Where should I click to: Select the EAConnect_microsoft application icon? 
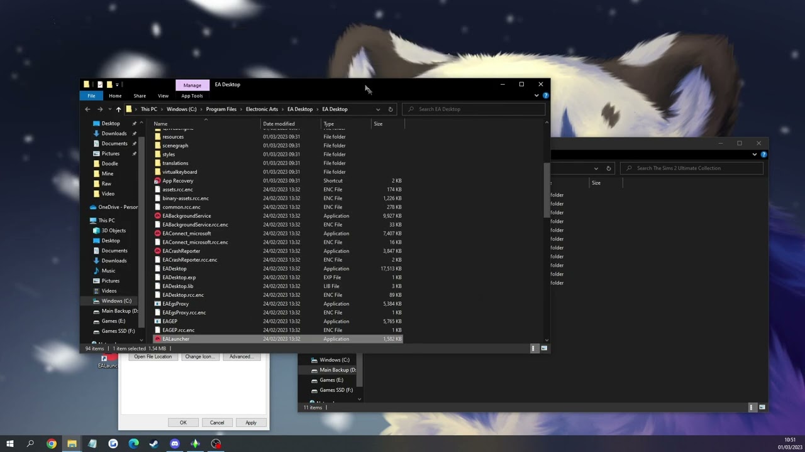158,234
